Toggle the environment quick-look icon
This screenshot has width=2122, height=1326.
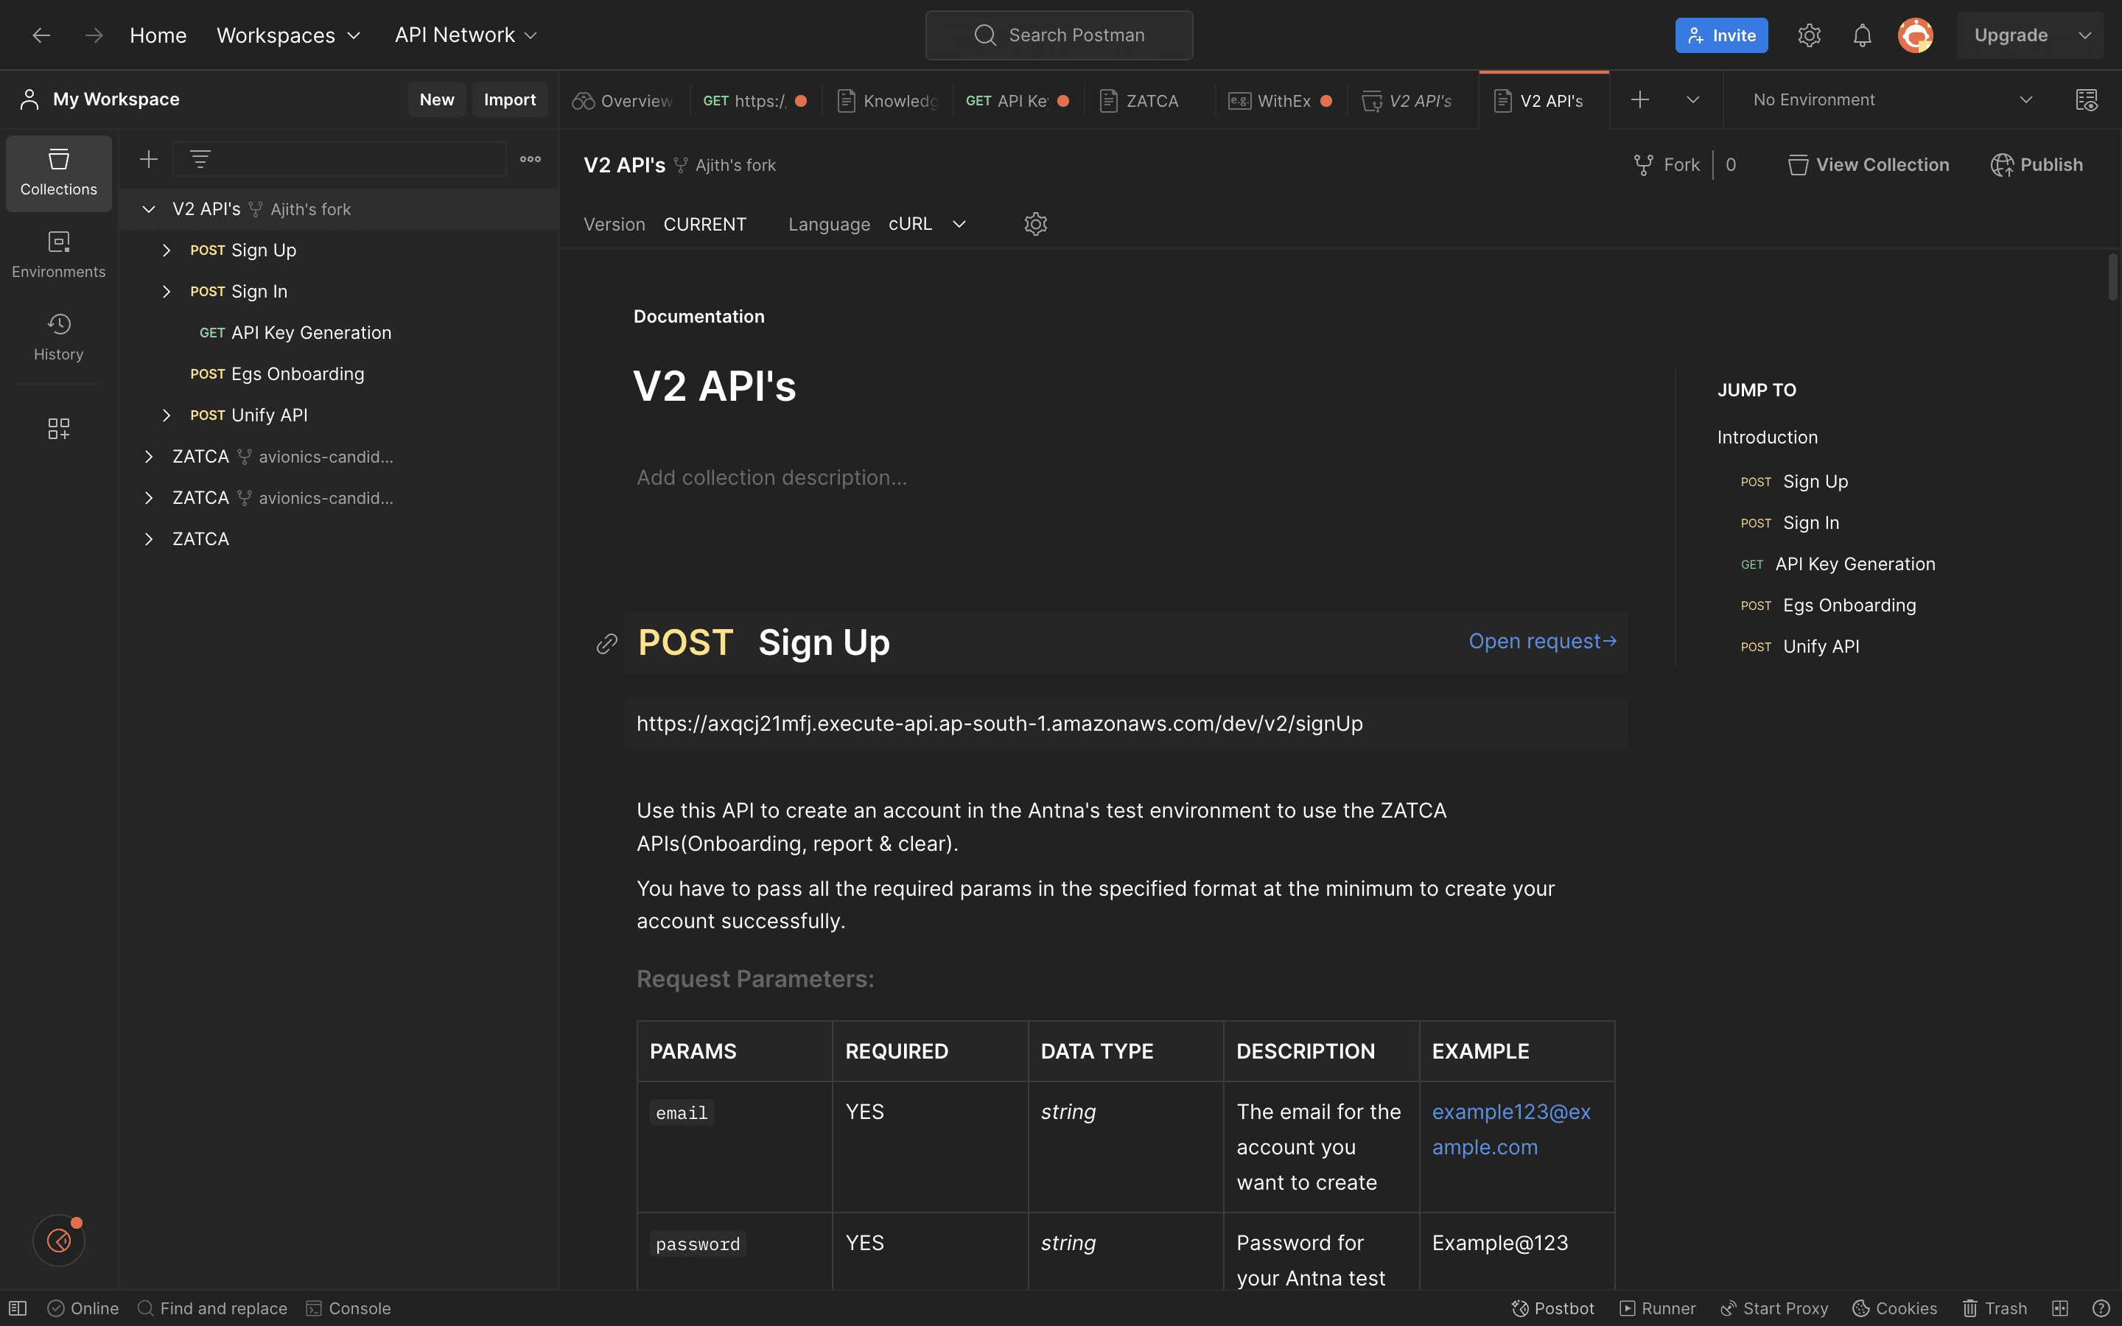coord(2087,99)
